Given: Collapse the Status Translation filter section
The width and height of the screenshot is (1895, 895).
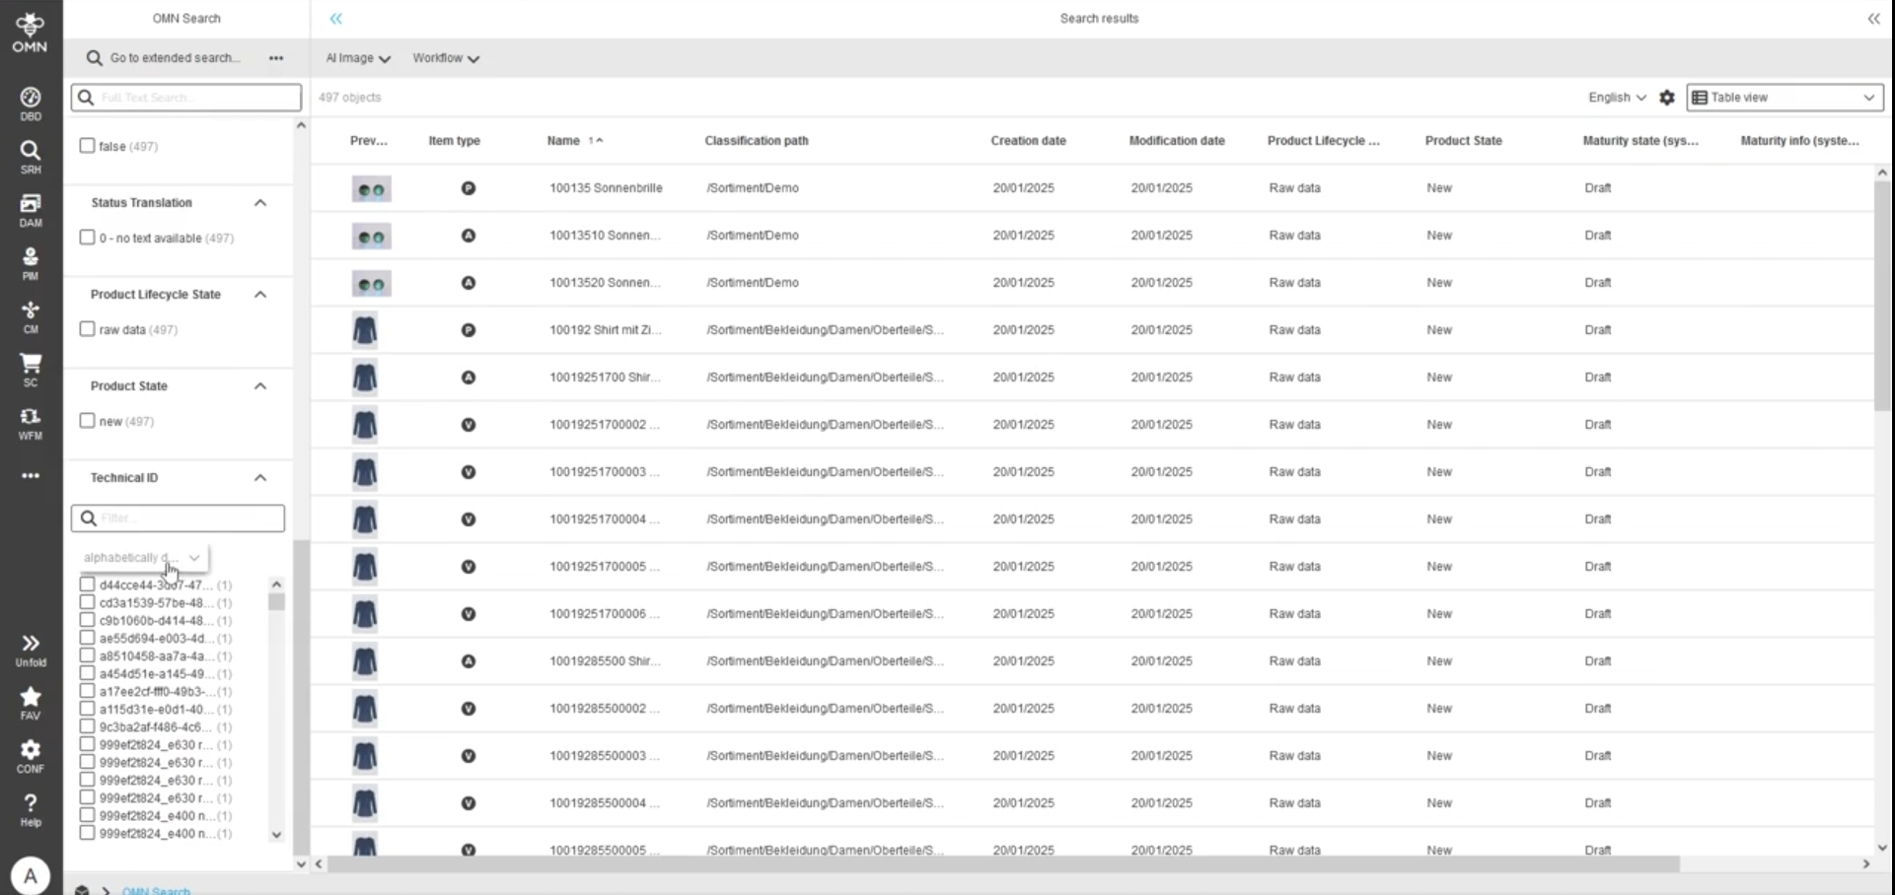Looking at the screenshot, I should point(260,203).
